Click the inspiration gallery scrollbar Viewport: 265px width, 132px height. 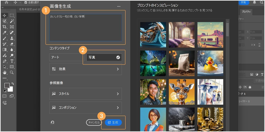tap(228, 30)
